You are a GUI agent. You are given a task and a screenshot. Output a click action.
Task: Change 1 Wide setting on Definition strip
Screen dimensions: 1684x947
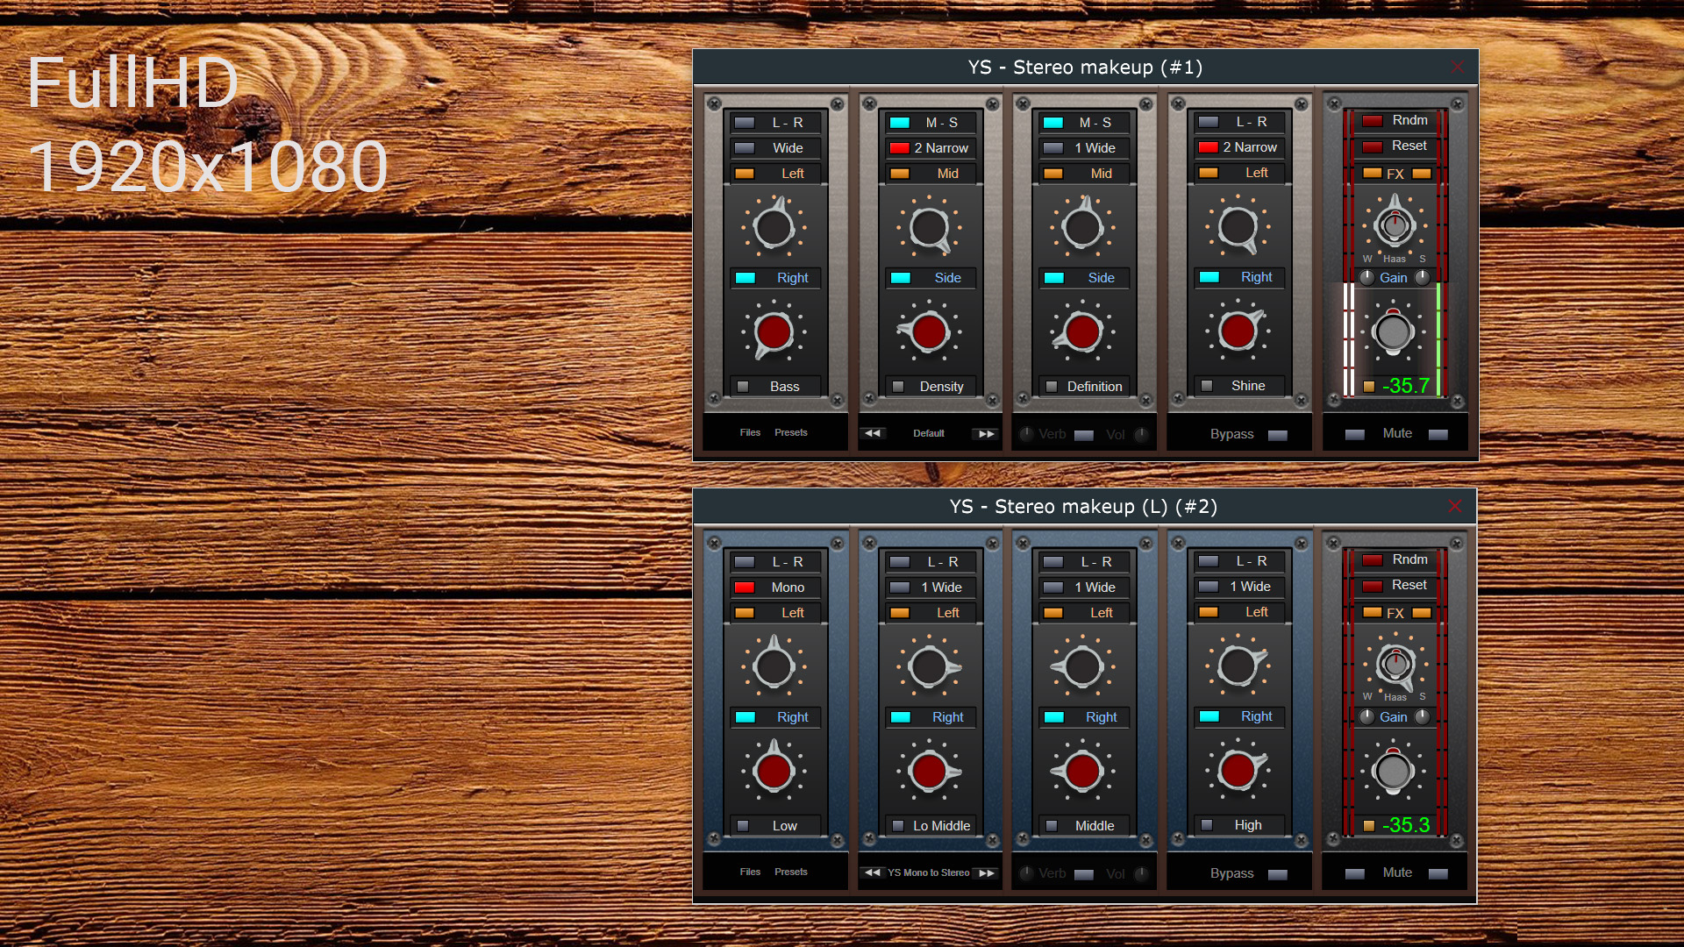[x=1084, y=148]
